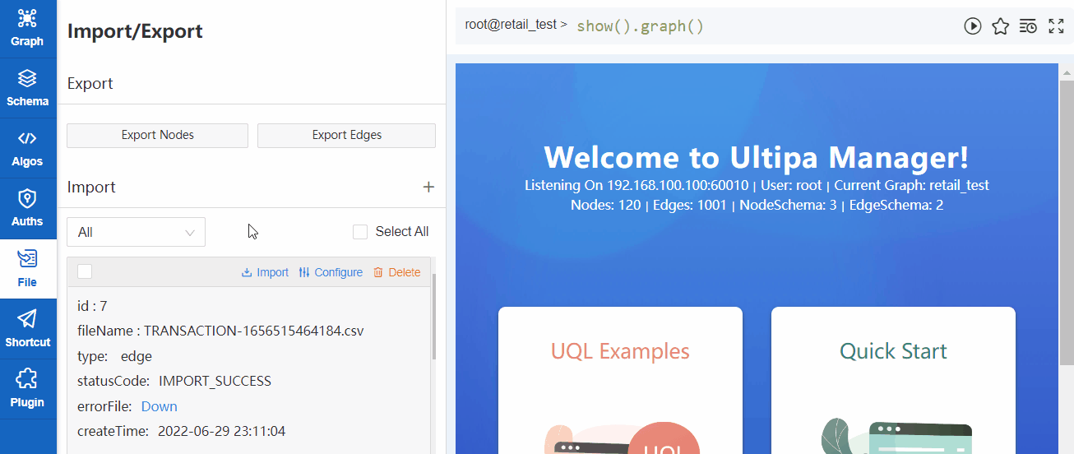Open the Quick Start card

[x=893, y=380]
